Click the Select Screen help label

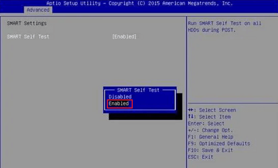218,110
